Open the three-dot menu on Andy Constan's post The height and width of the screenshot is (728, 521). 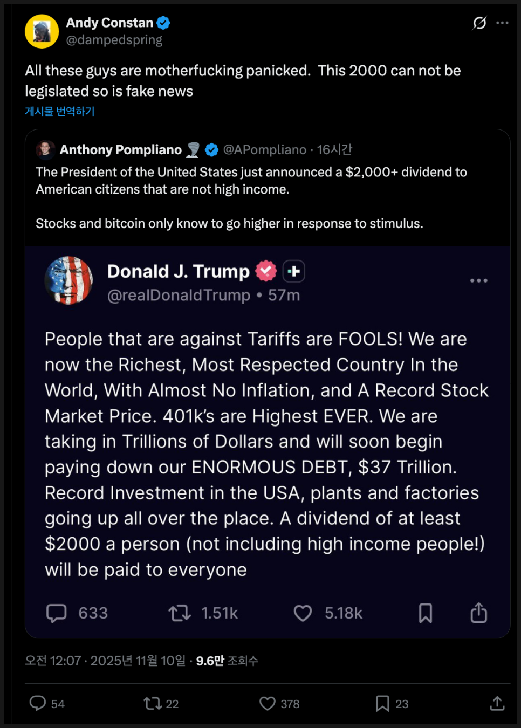(x=502, y=23)
